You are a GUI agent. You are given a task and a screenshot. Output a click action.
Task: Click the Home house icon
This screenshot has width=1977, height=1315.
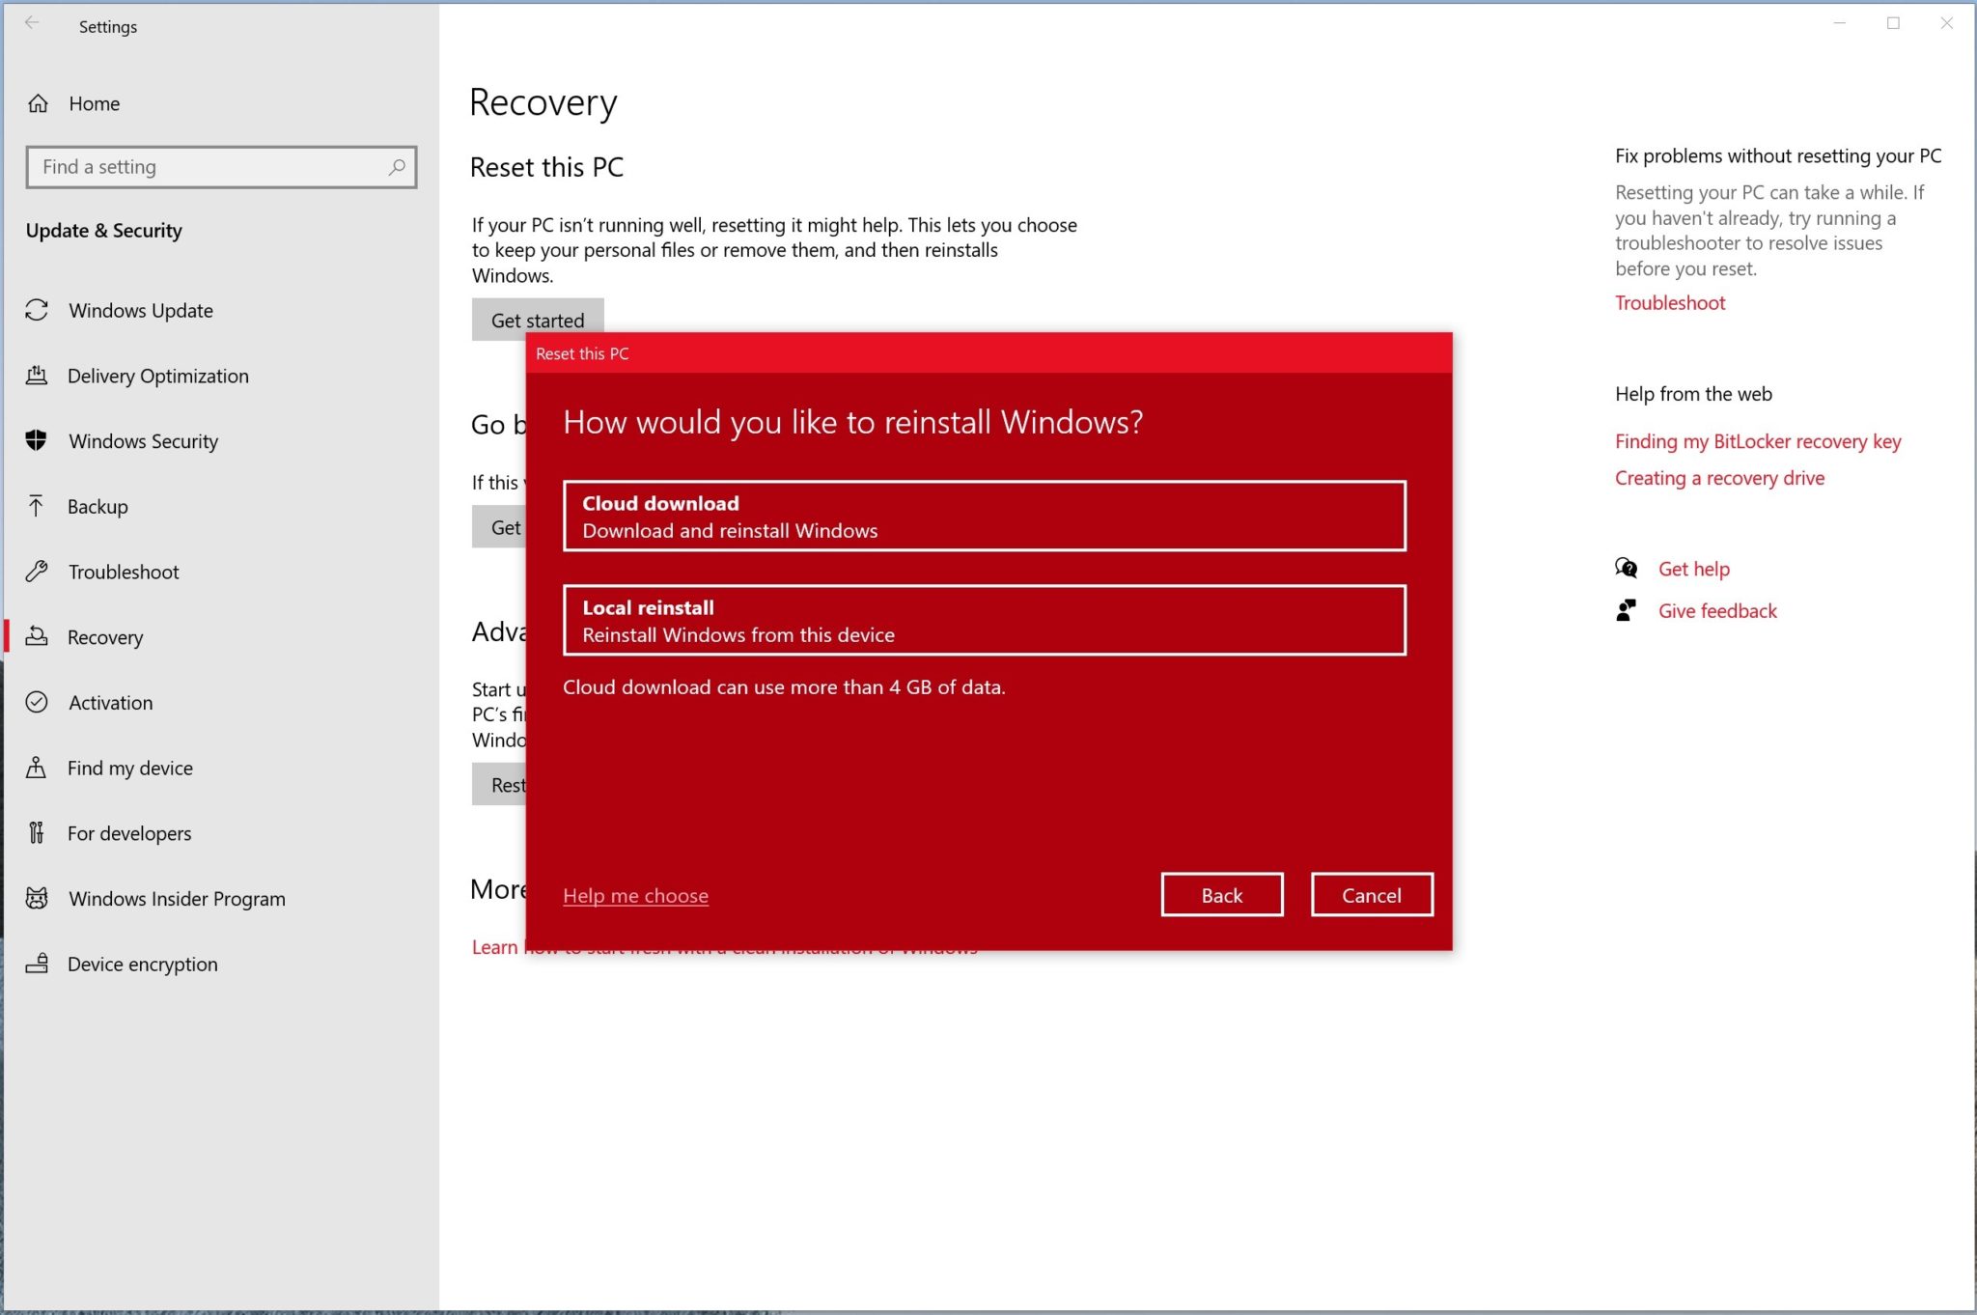click(38, 103)
